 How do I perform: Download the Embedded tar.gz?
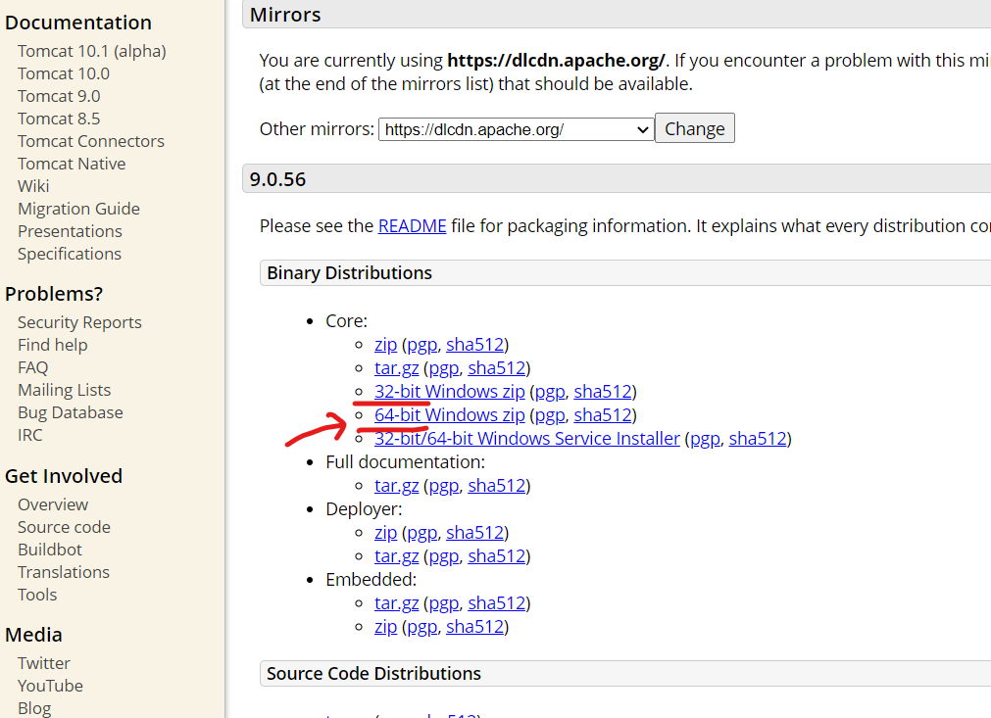[x=396, y=603]
